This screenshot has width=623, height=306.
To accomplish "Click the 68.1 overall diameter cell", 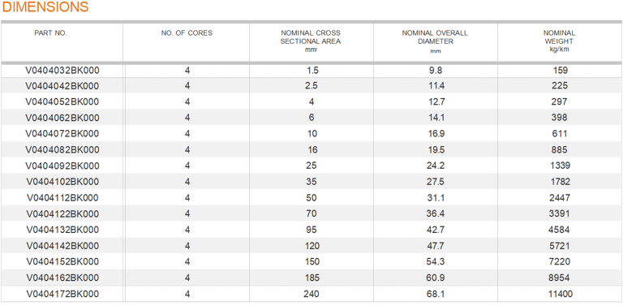I will pos(436,294).
